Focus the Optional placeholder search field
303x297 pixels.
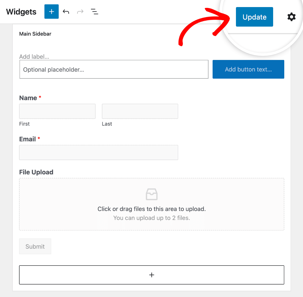tap(114, 69)
